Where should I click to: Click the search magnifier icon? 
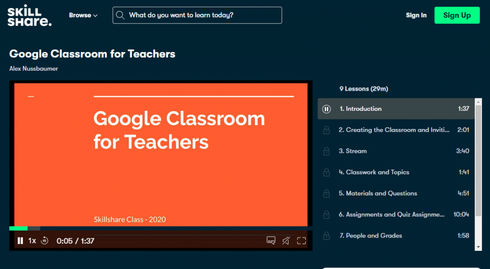(121, 15)
